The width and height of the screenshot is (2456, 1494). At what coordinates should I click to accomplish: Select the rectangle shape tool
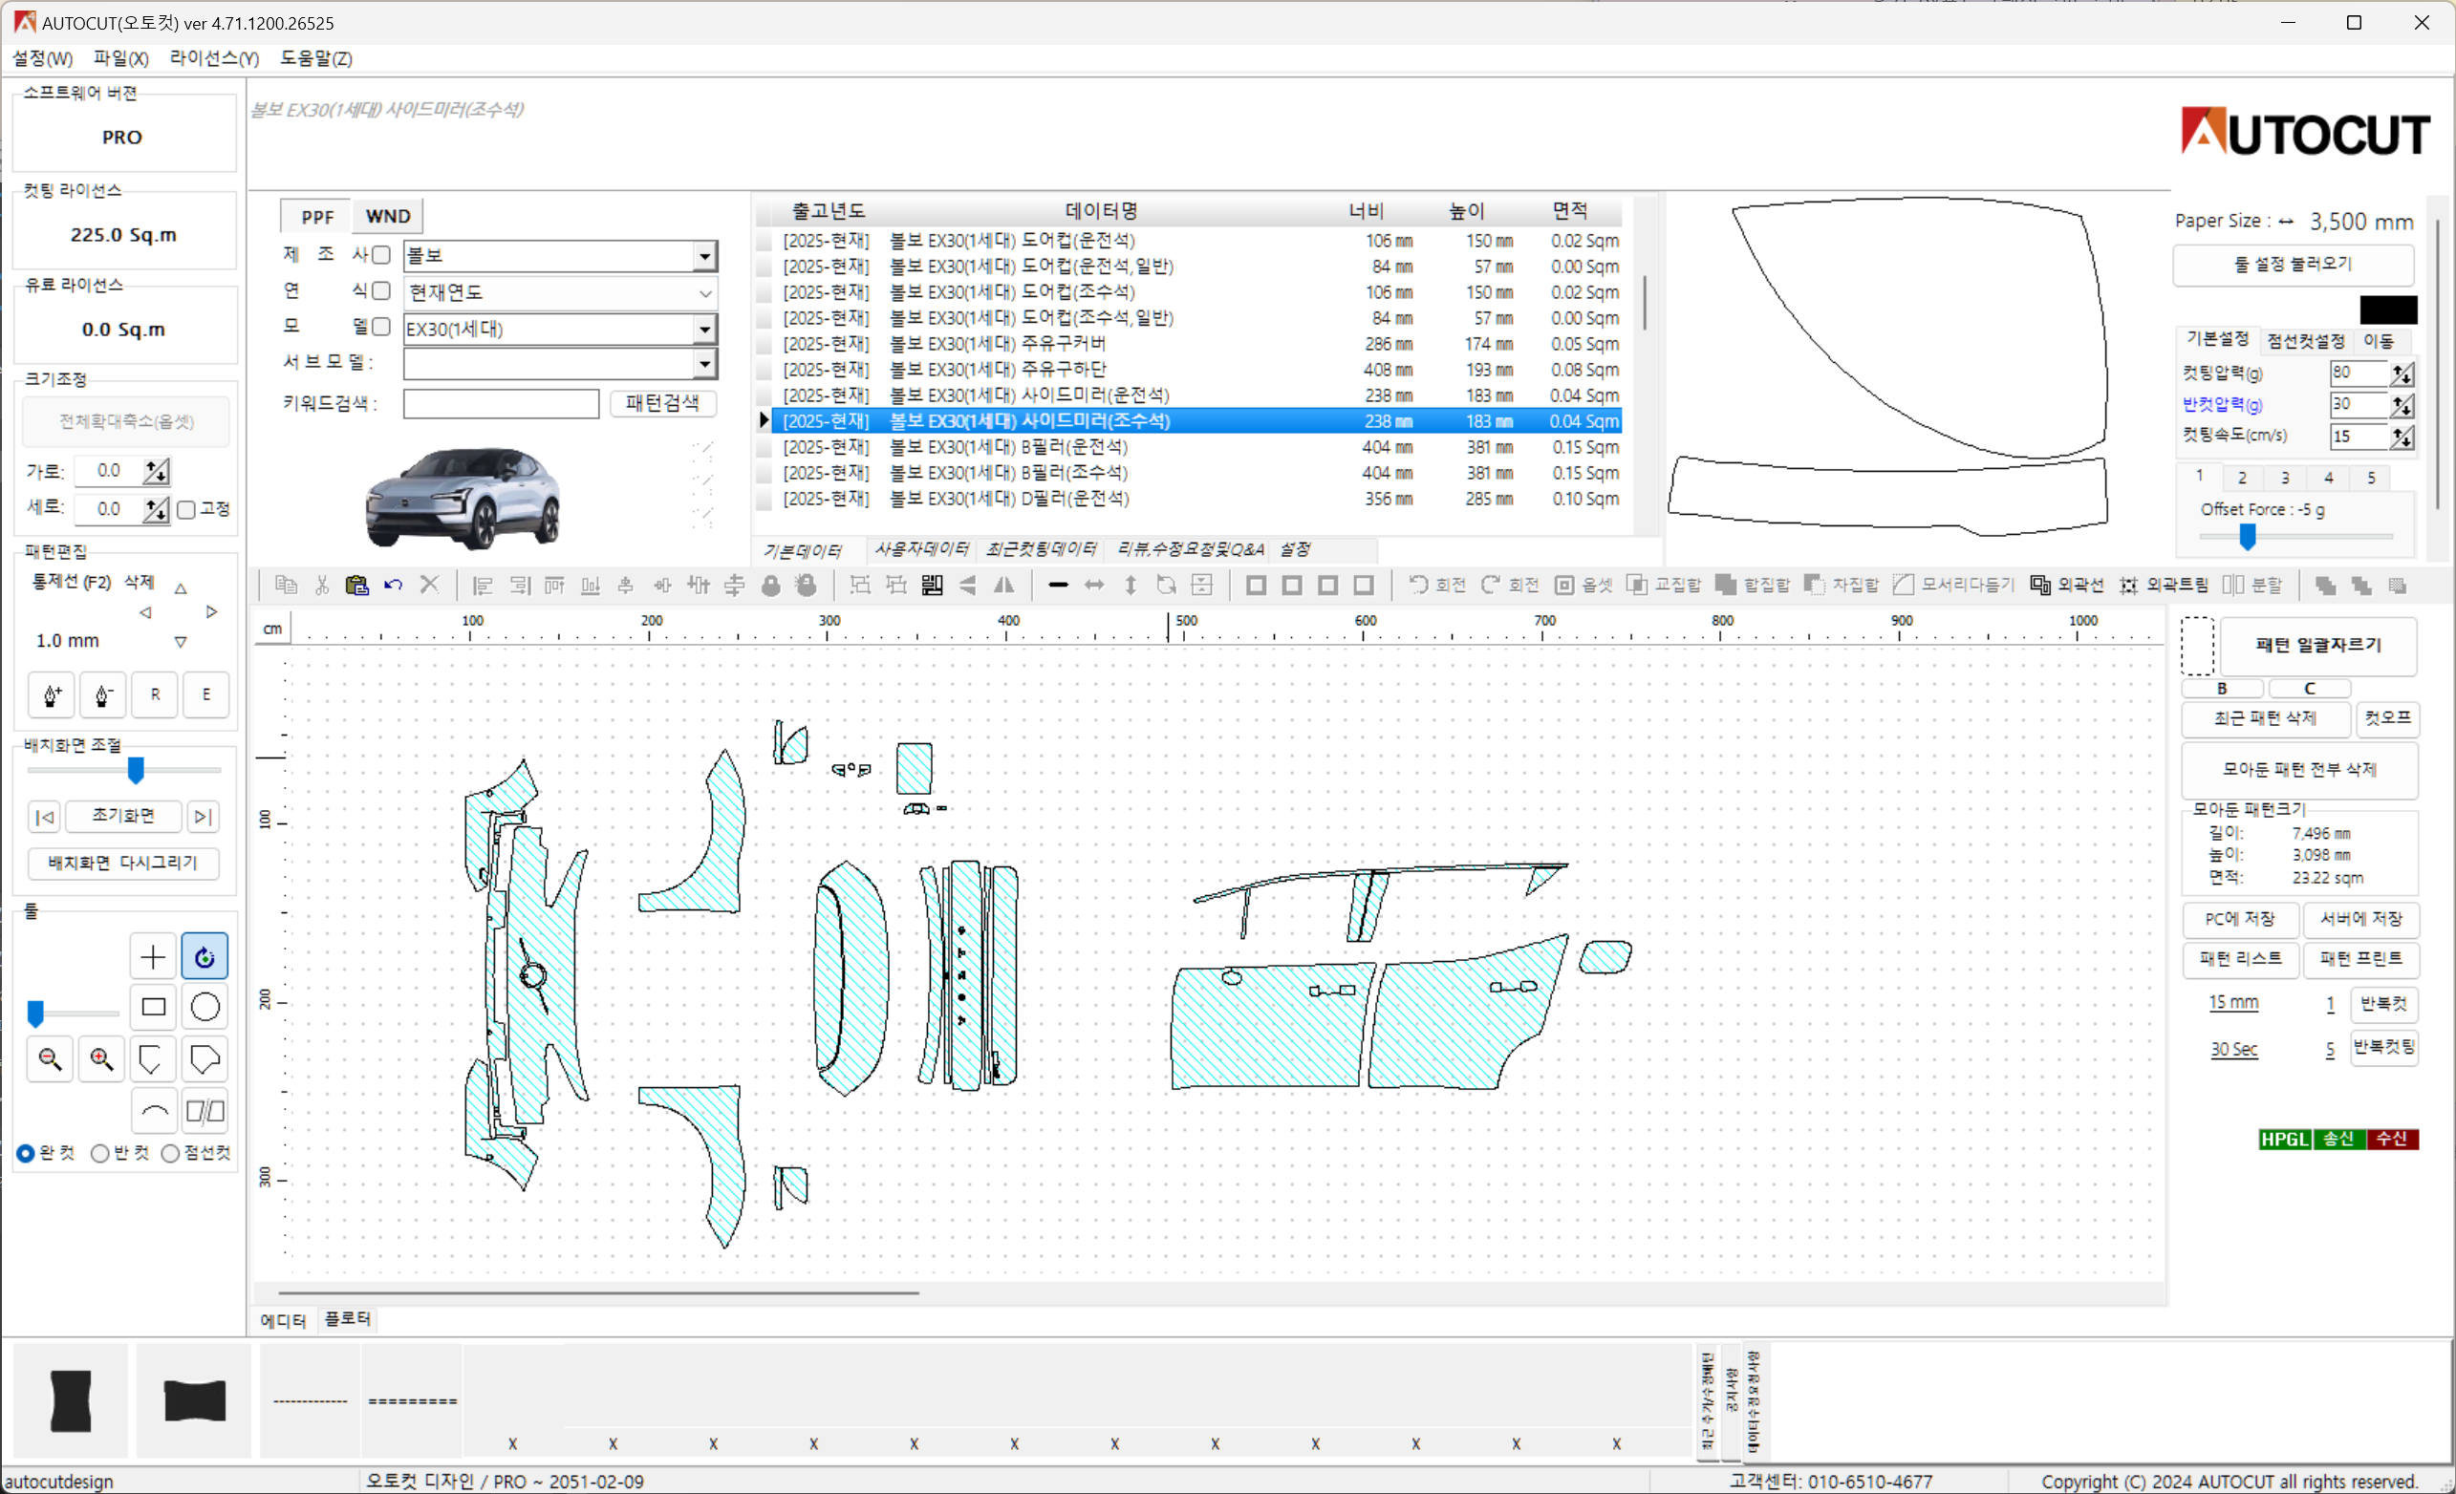[153, 1008]
